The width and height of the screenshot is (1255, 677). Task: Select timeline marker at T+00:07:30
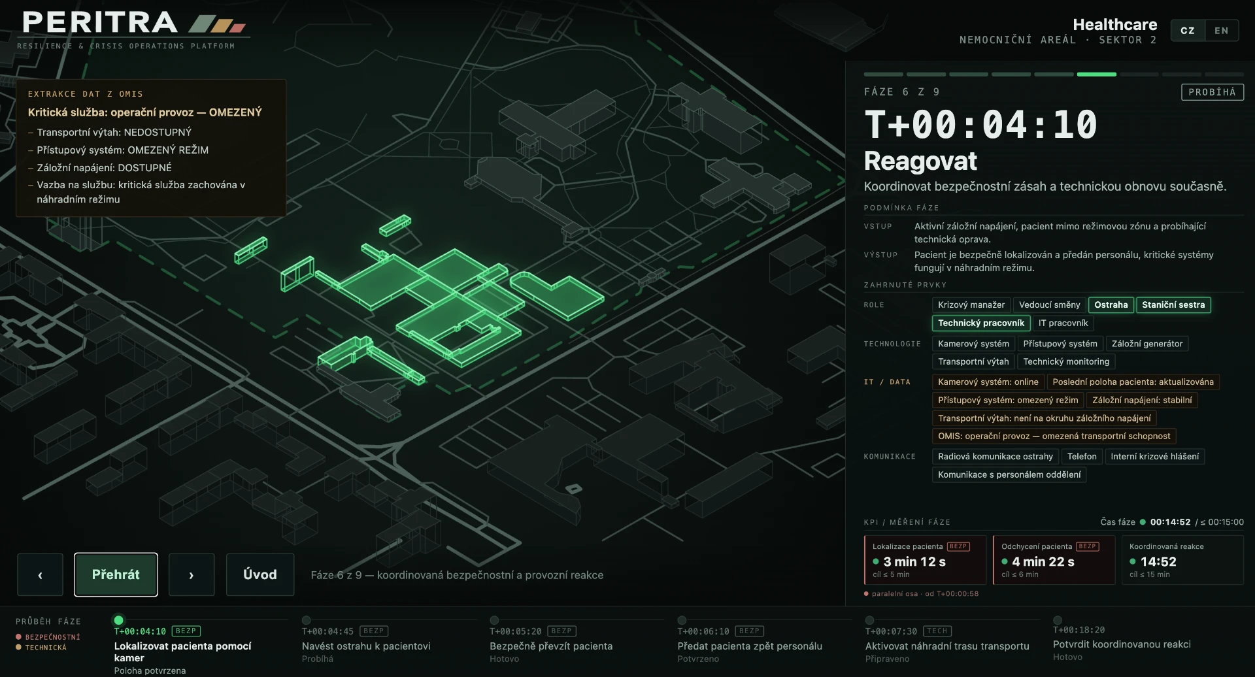(869, 620)
